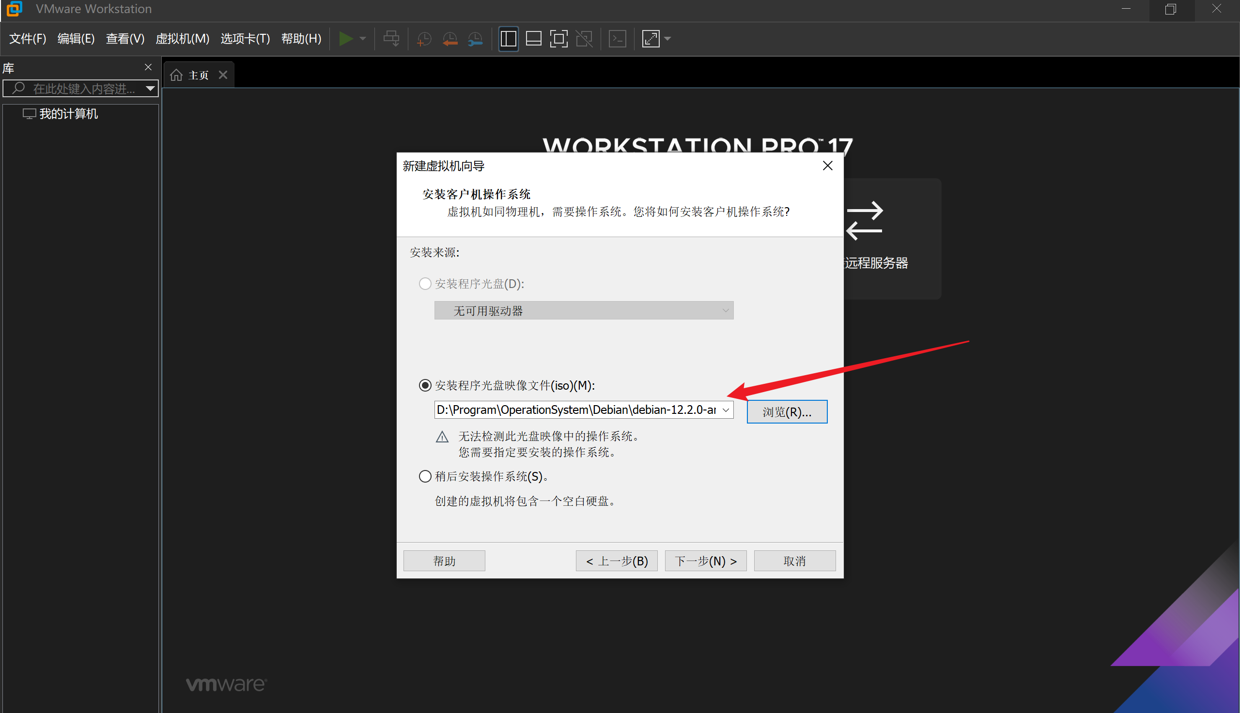Click the console view toolbar icon
Image resolution: width=1240 pixels, height=713 pixels.
[617, 39]
